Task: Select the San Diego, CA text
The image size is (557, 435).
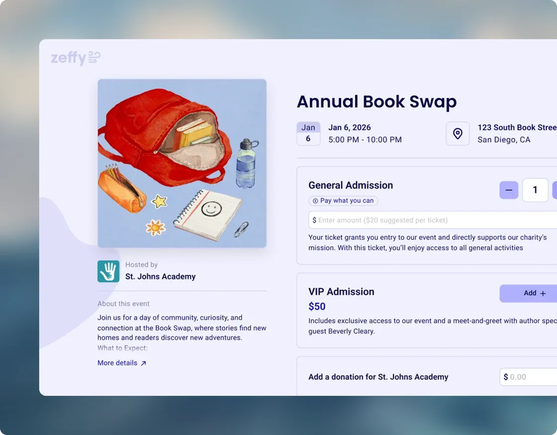Action: coord(503,140)
